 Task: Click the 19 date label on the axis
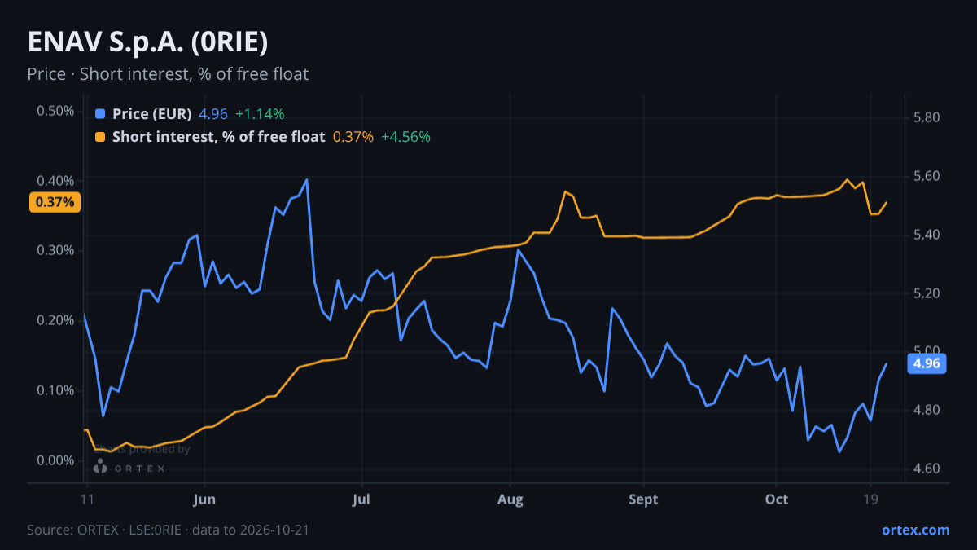pyautogui.click(x=870, y=499)
